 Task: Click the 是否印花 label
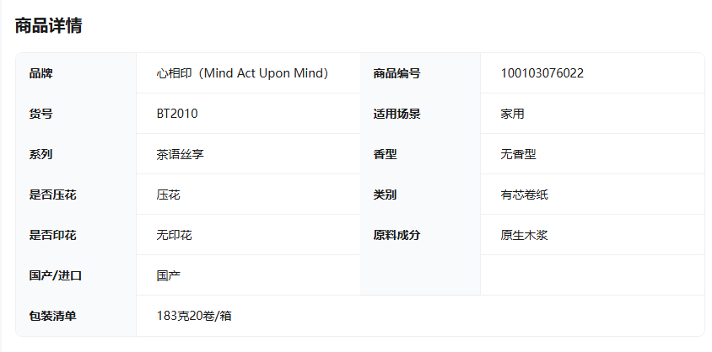point(52,235)
